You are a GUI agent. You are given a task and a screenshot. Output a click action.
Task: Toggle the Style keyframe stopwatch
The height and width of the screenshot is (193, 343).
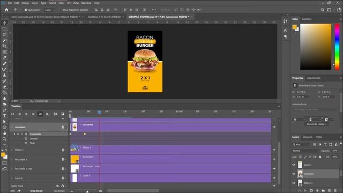(26, 143)
